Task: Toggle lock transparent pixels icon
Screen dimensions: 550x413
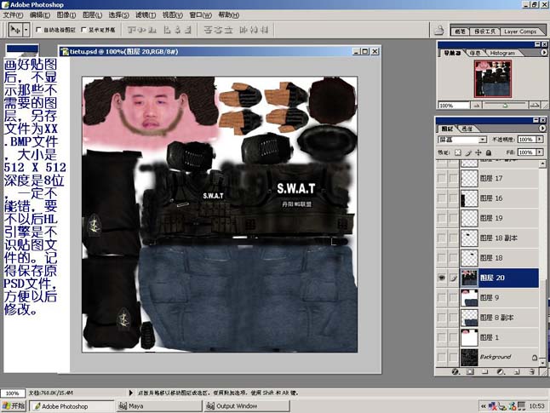Action: (458, 152)
